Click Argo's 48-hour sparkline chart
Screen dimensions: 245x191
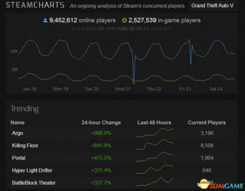click(154, 133)
